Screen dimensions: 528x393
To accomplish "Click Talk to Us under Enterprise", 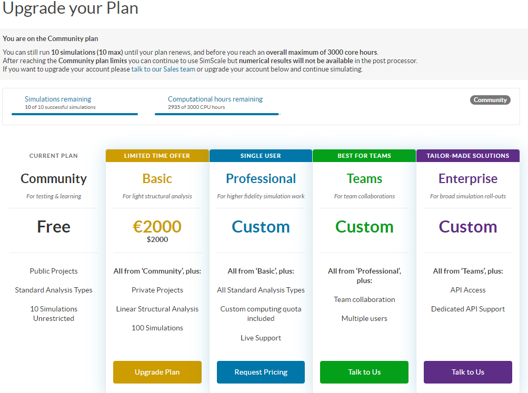I will point(467,372).
